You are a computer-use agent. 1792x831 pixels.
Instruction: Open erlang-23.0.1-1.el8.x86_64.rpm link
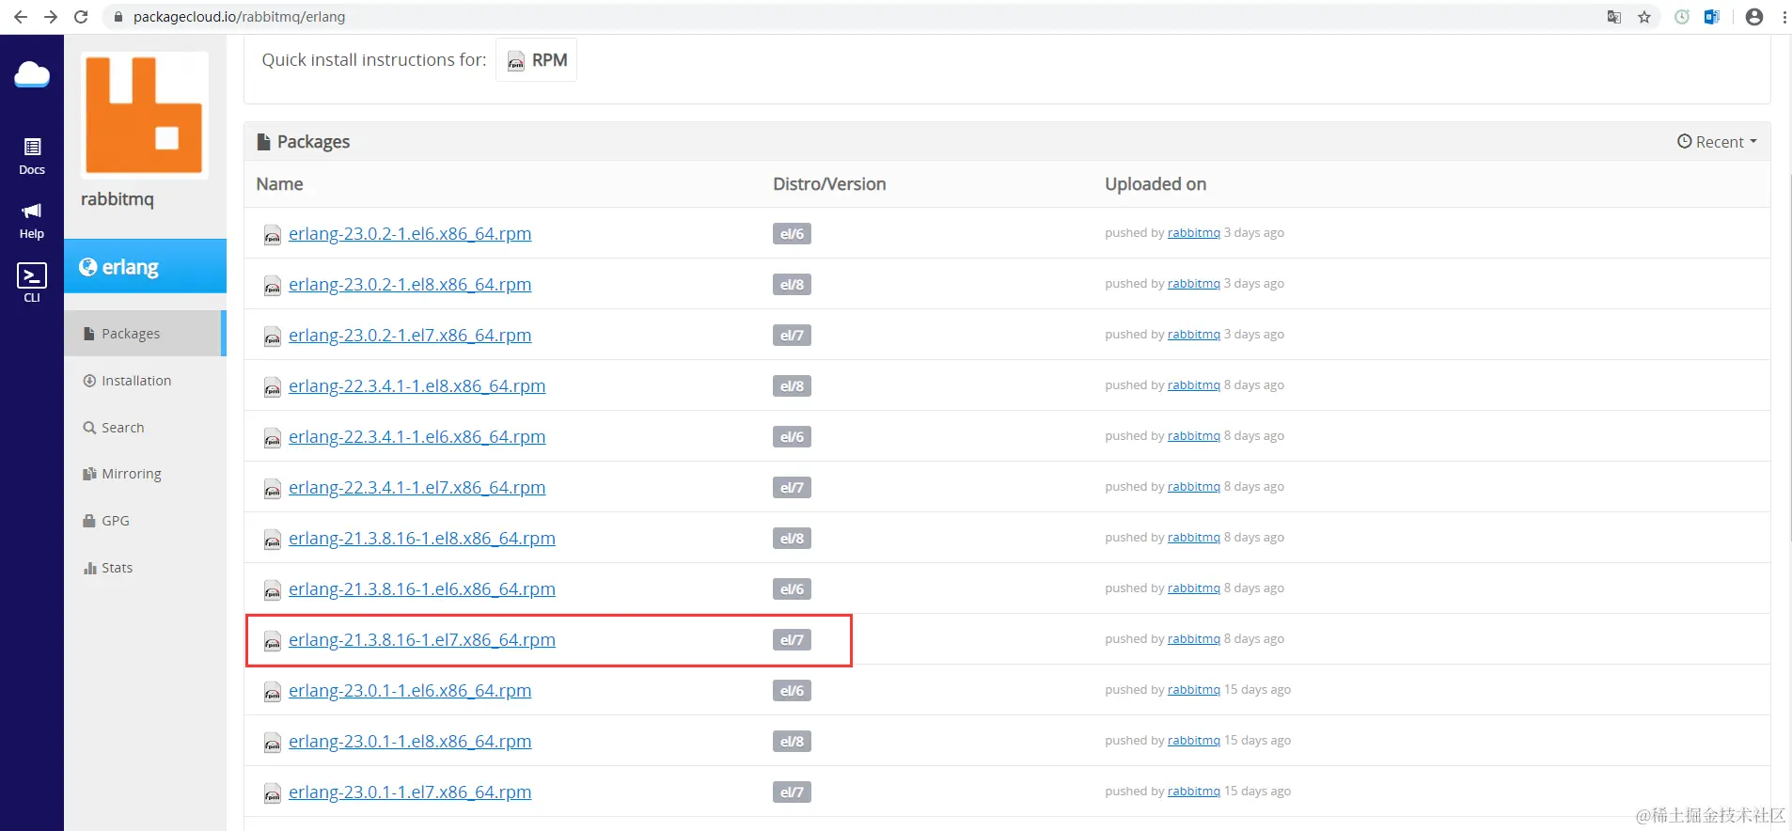(x=410, y=742)
